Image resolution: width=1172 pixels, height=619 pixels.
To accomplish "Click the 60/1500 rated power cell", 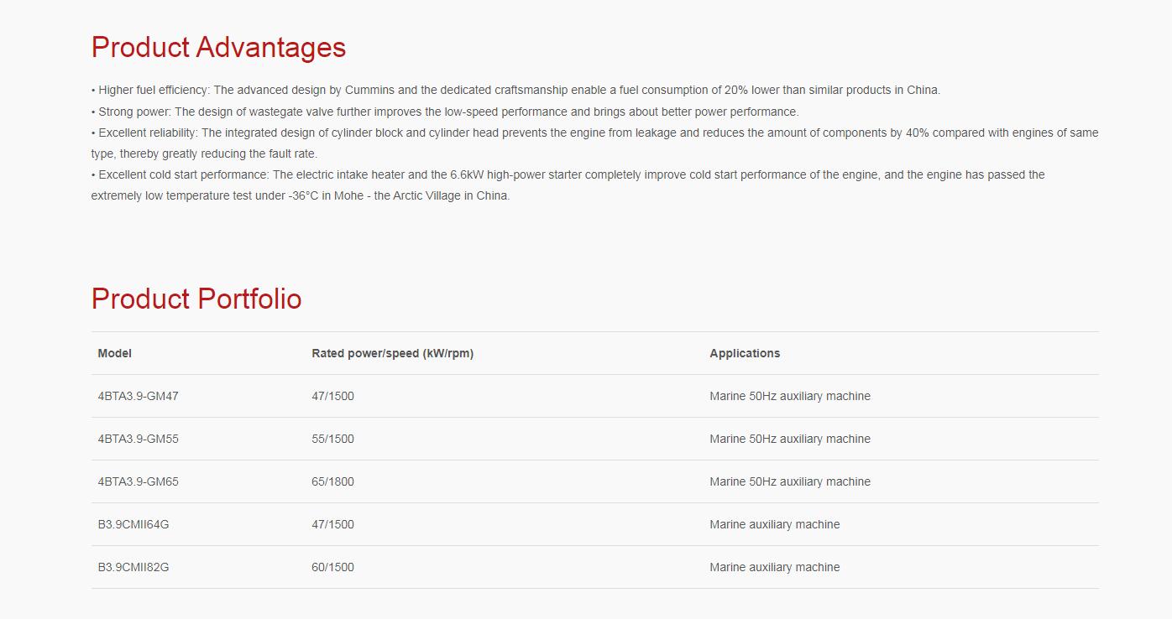I will (332, 568).
